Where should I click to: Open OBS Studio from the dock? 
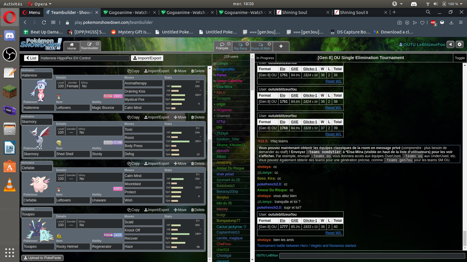coord(10,54)
